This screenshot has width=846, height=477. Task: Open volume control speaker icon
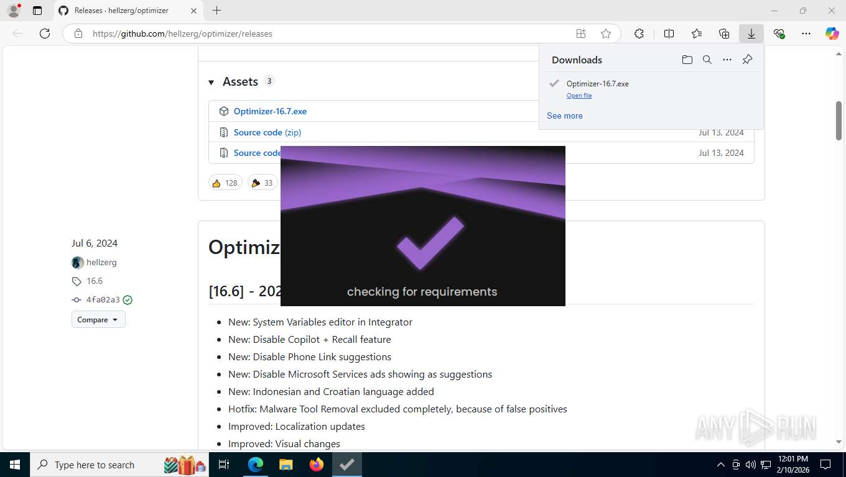coord(751,465)
